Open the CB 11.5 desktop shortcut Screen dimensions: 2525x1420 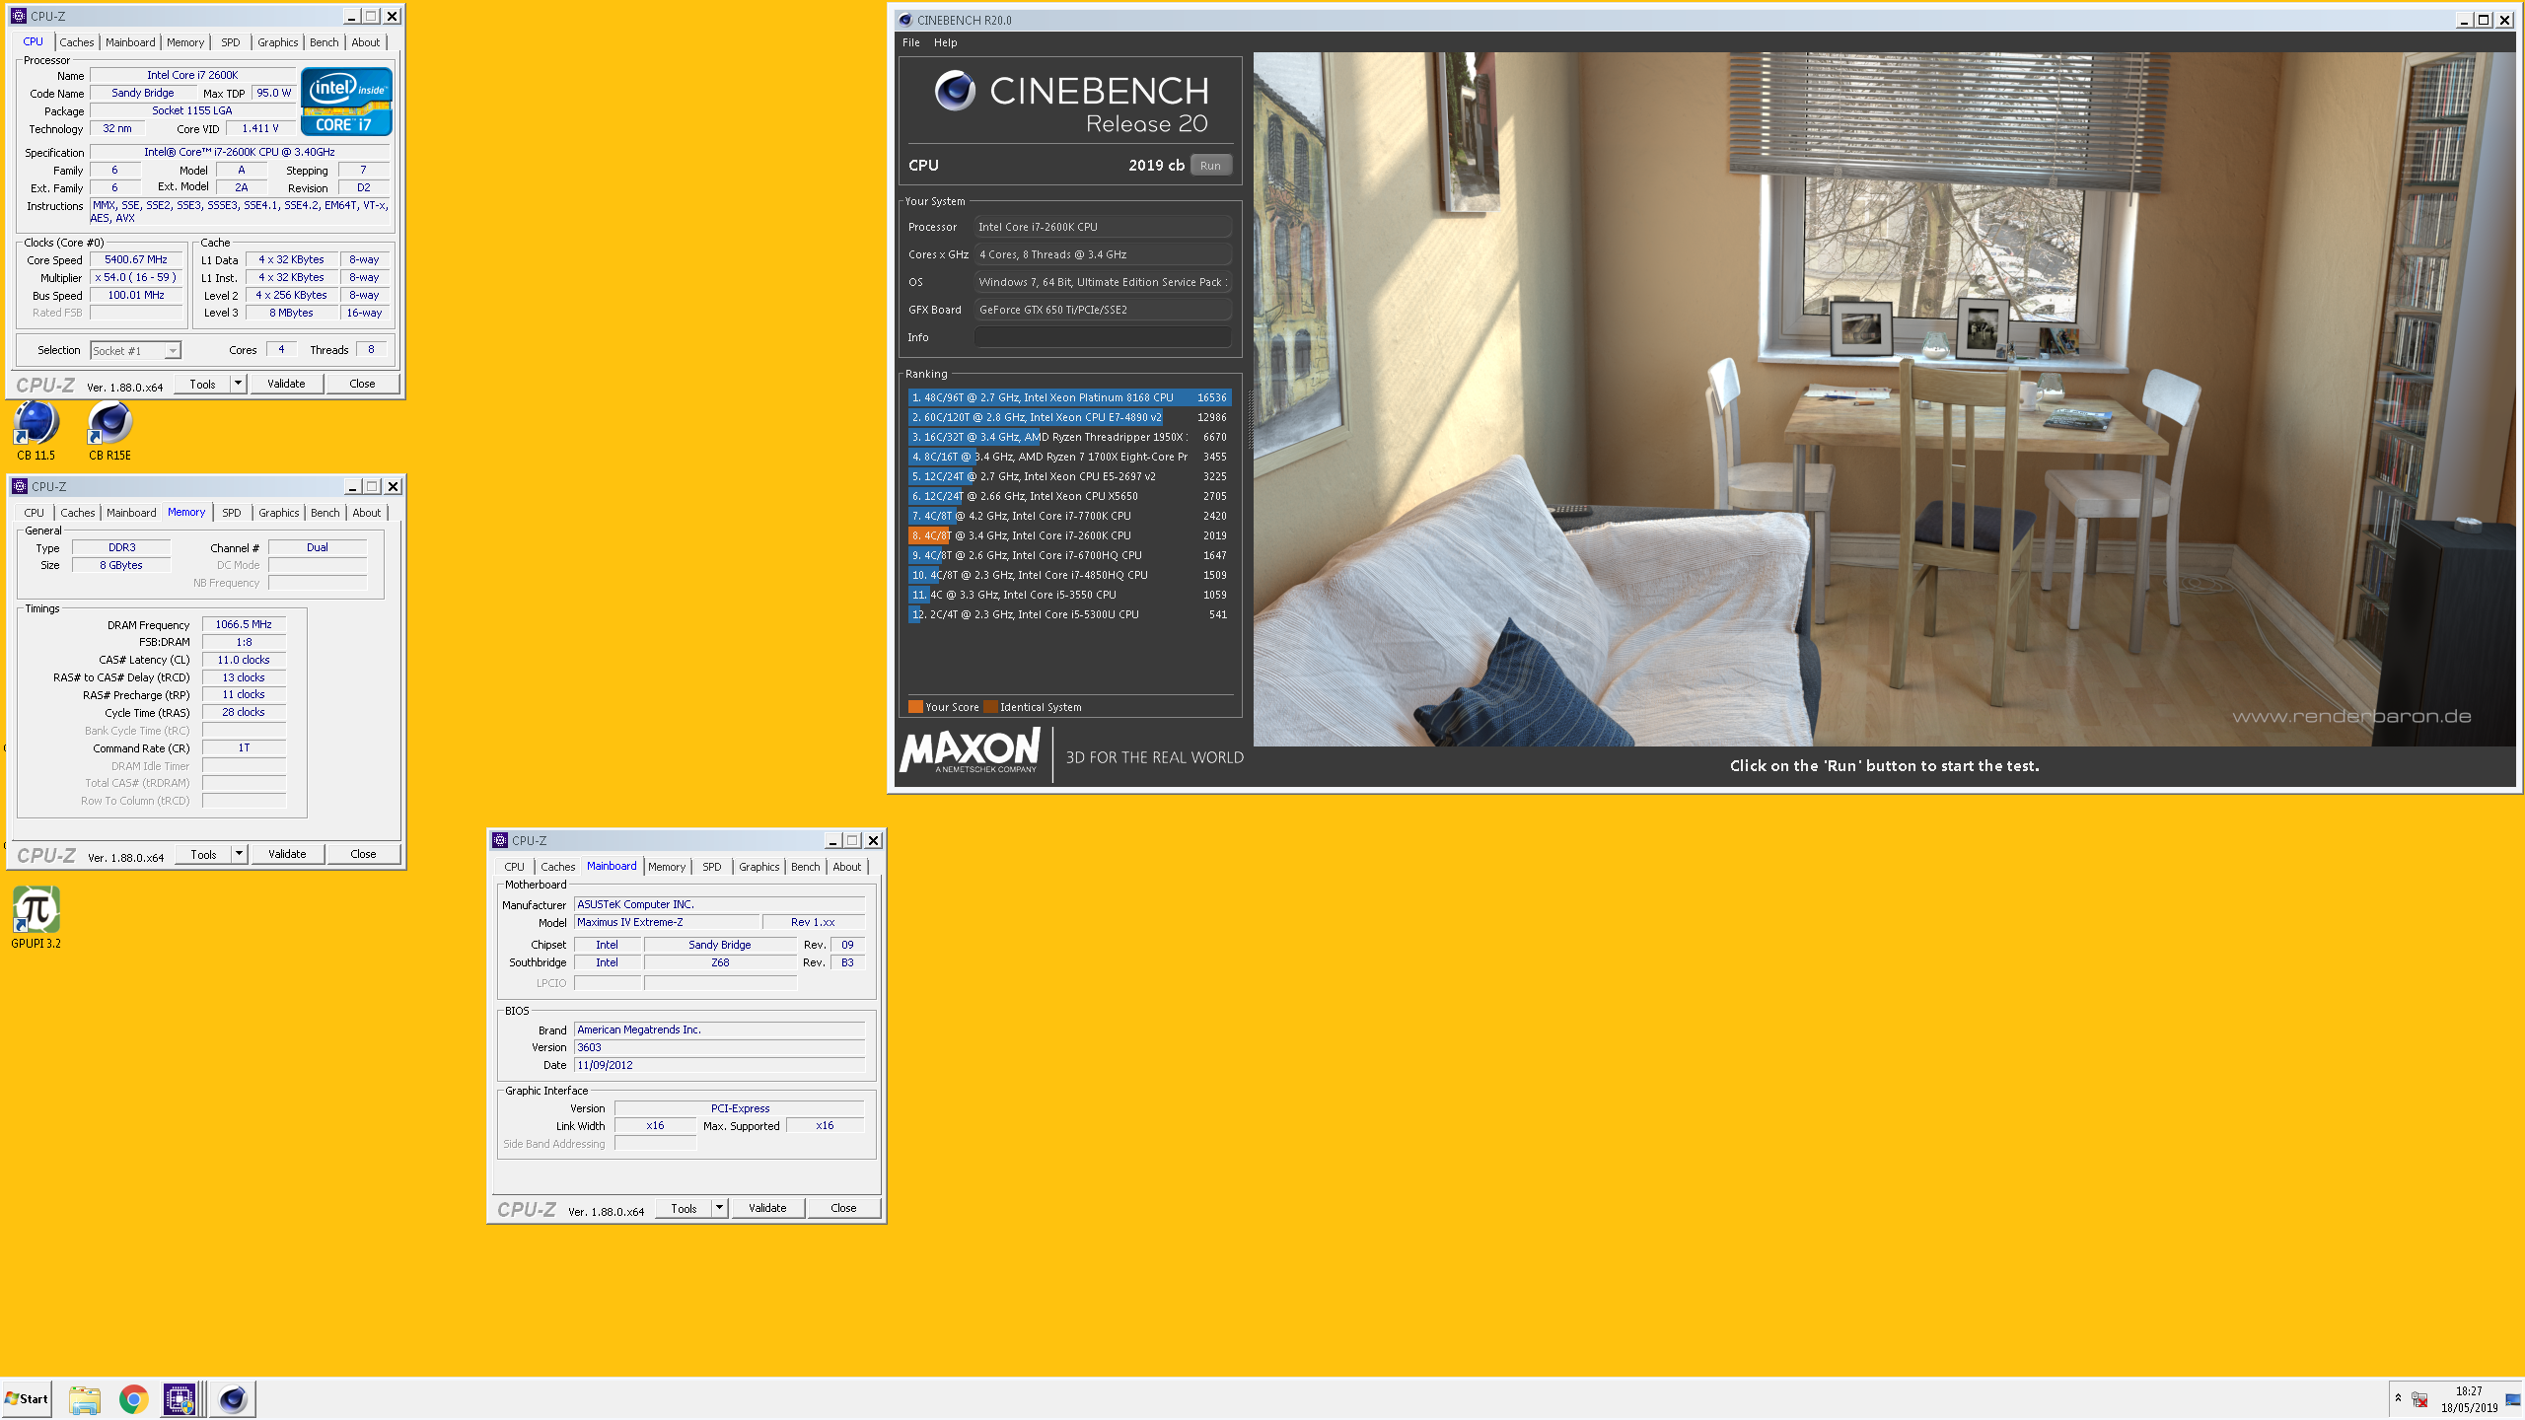point(36,431)
